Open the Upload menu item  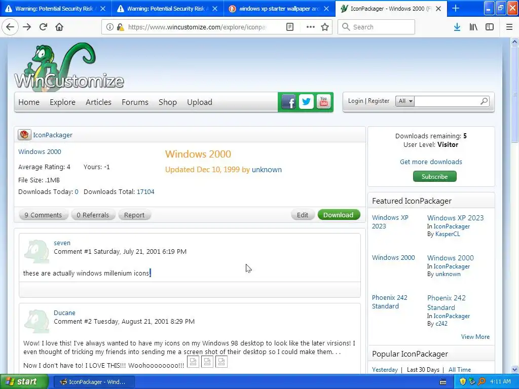pos(199,102)
